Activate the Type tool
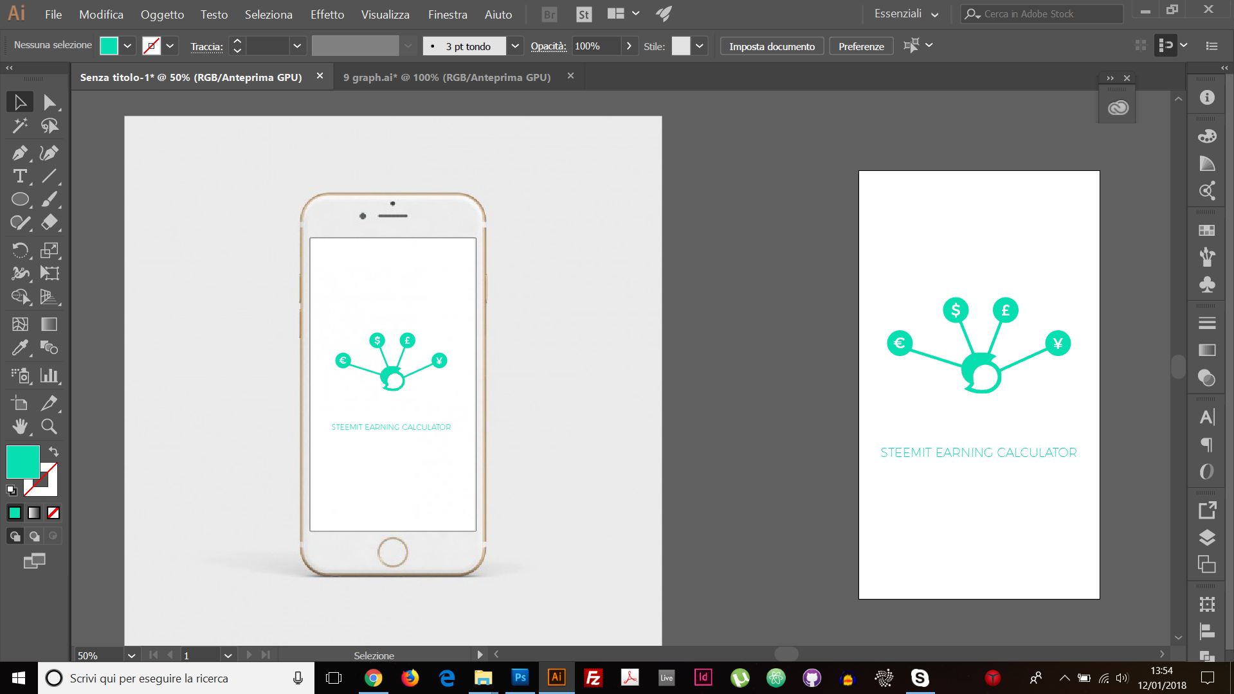The image size is (1234, 694). pyautogui.click(x=20, y=176)
